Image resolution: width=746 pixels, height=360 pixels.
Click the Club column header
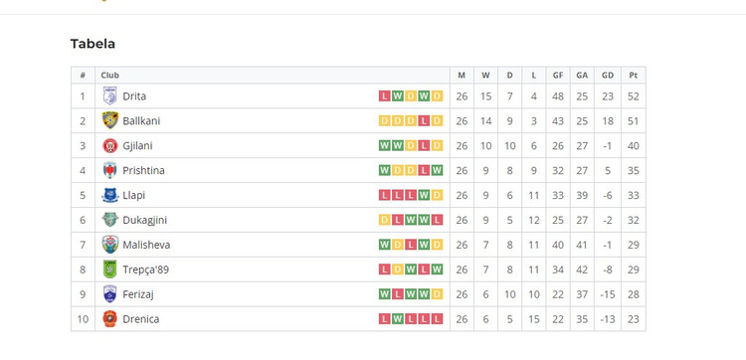tap(109, 76)
